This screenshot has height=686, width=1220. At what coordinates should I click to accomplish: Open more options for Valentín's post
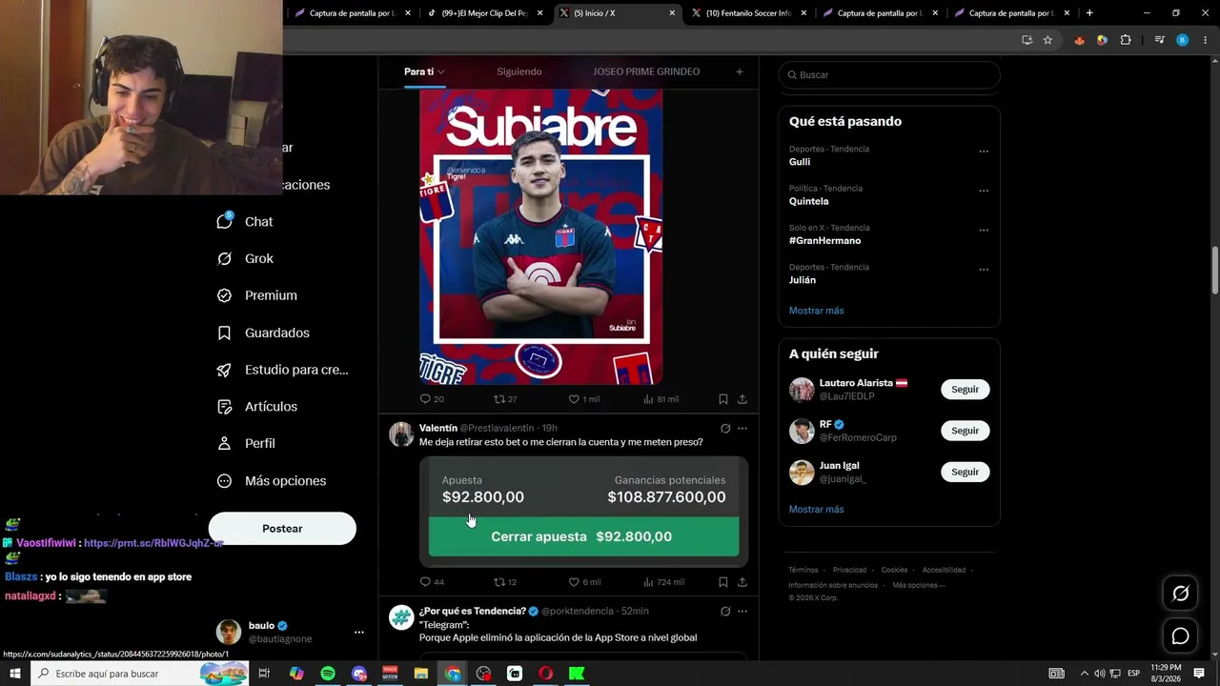click(742, 429)
